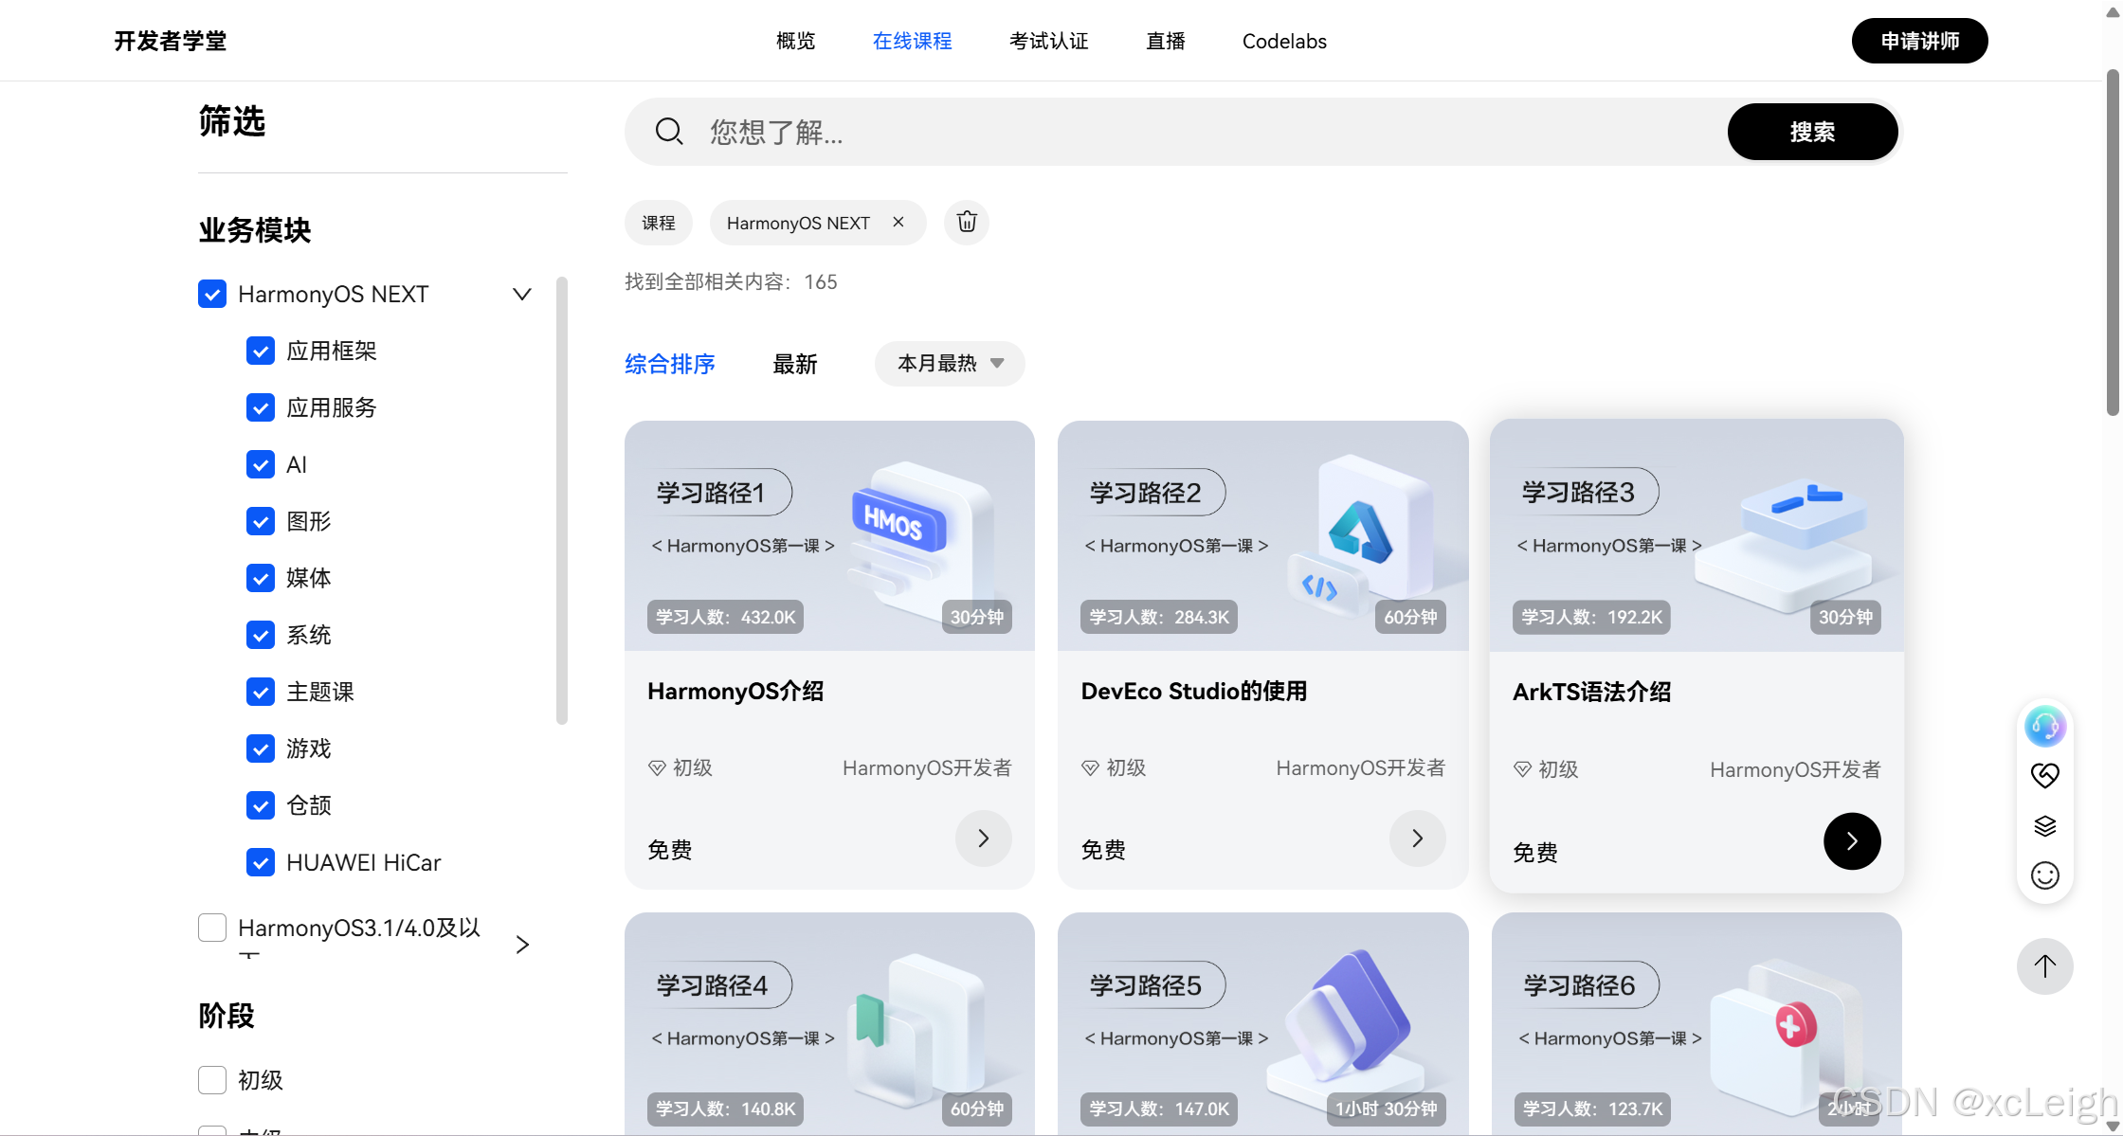Open the 考试认证 nav tab
This screenshot has height=1136, width=2123.
(1048, 41)
